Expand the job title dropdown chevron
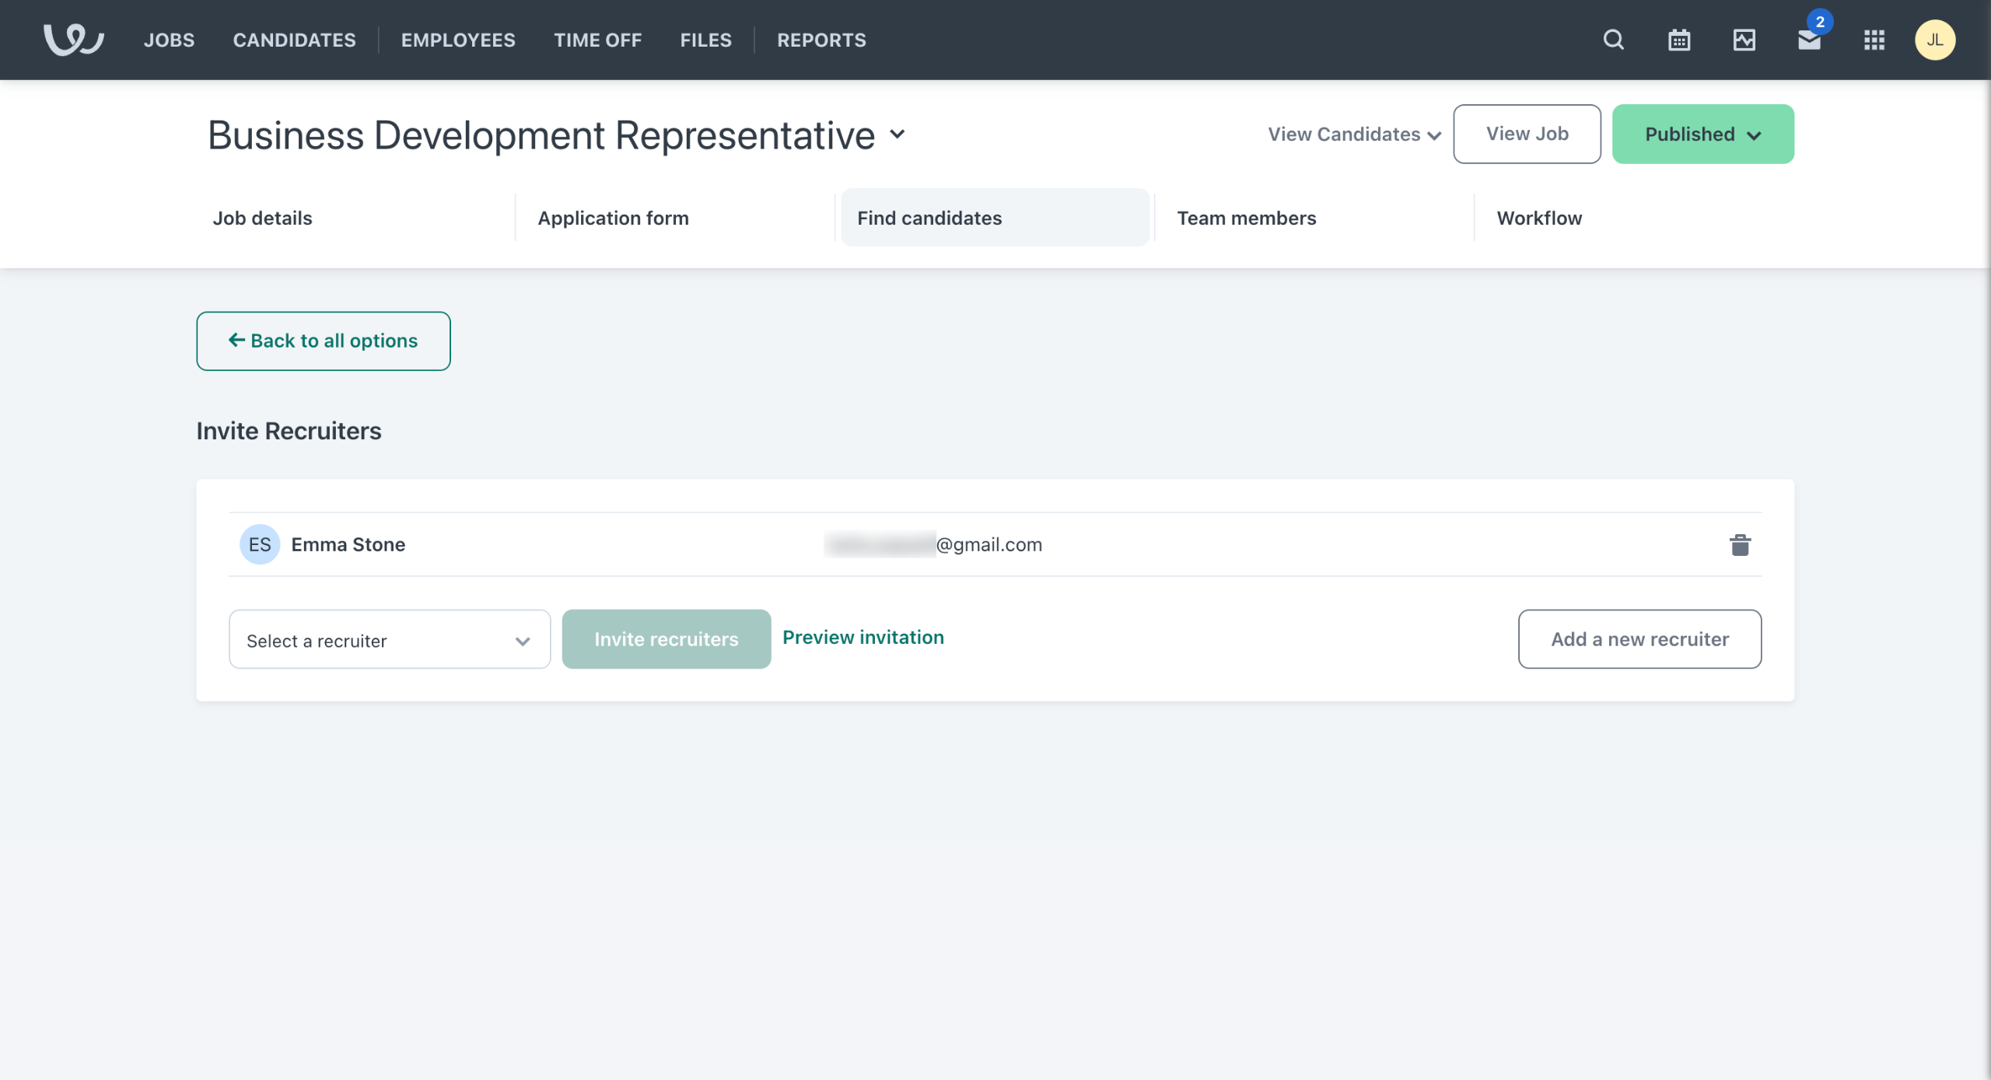The image size is (1991, 1080). 898,134
